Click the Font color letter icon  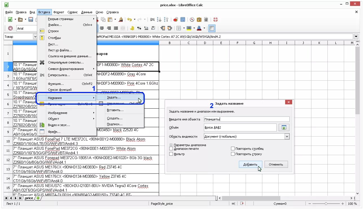point(199,28)
